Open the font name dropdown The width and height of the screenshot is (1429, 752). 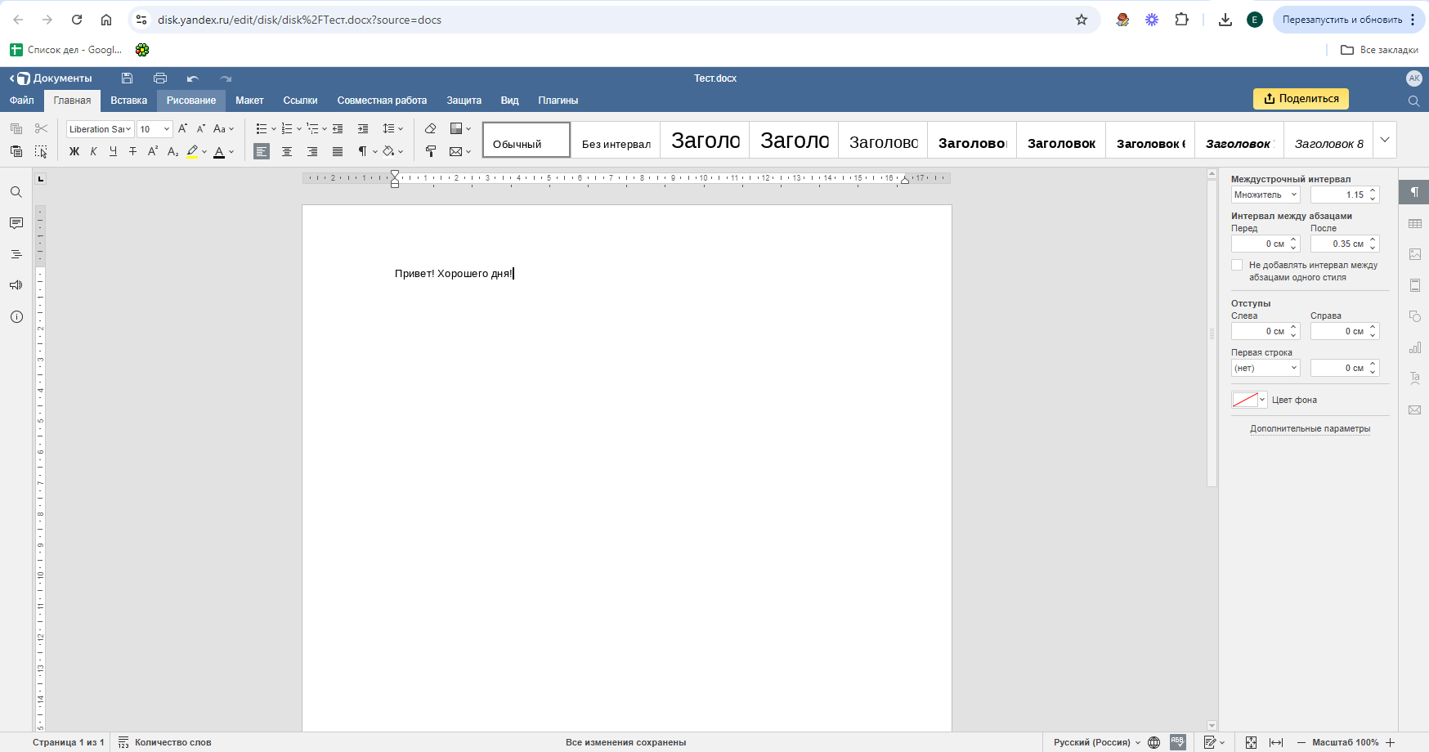[x=128, y=129]
